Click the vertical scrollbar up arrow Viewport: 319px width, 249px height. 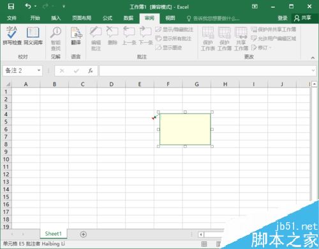tap(315, 84)
